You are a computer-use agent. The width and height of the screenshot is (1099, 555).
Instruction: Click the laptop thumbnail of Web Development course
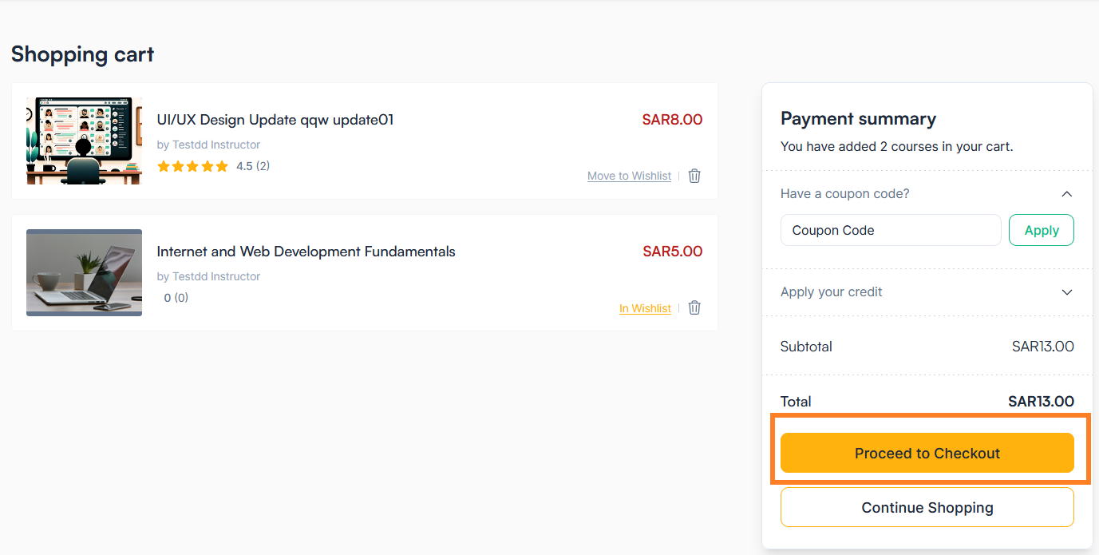click(x=84, y=272)
